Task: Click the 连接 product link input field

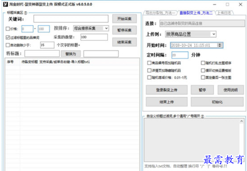Action: 202,23
